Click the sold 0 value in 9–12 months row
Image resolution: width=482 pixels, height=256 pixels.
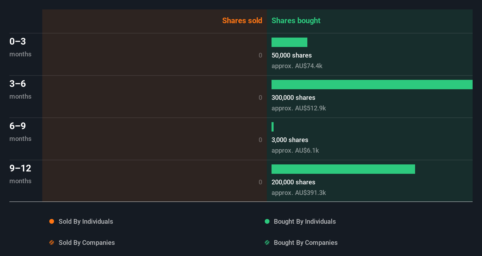point(260,182)
